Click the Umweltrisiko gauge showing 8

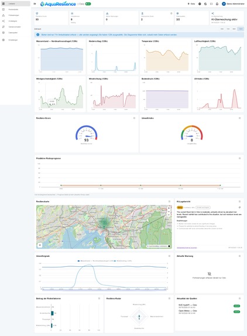tap(192, 134)
